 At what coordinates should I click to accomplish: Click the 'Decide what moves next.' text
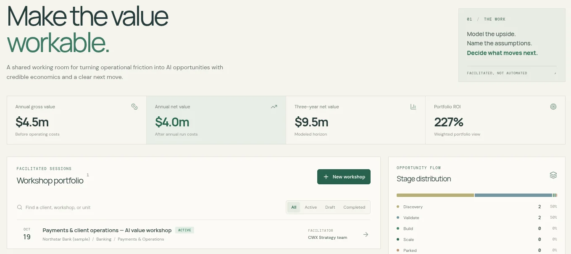[x=502, y=53]
